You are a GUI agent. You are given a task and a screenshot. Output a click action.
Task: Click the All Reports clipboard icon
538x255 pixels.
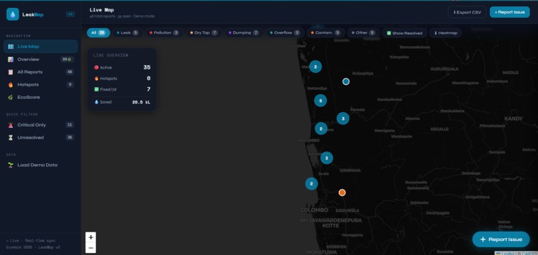click(11, 72)
